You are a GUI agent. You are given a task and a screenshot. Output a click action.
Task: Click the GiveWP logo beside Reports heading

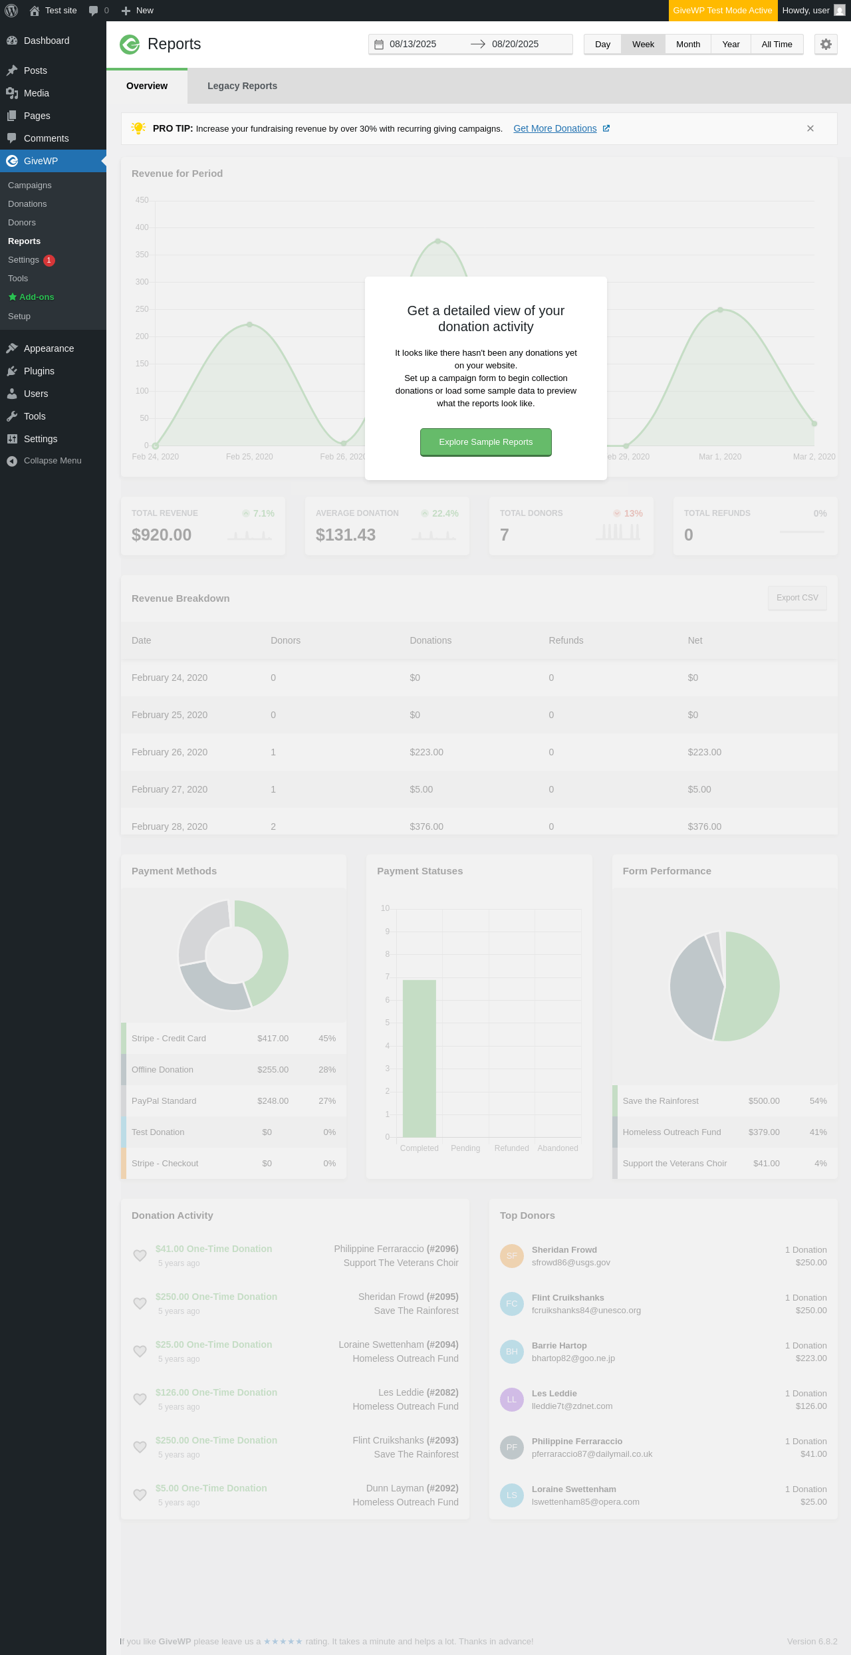point(130,45)
